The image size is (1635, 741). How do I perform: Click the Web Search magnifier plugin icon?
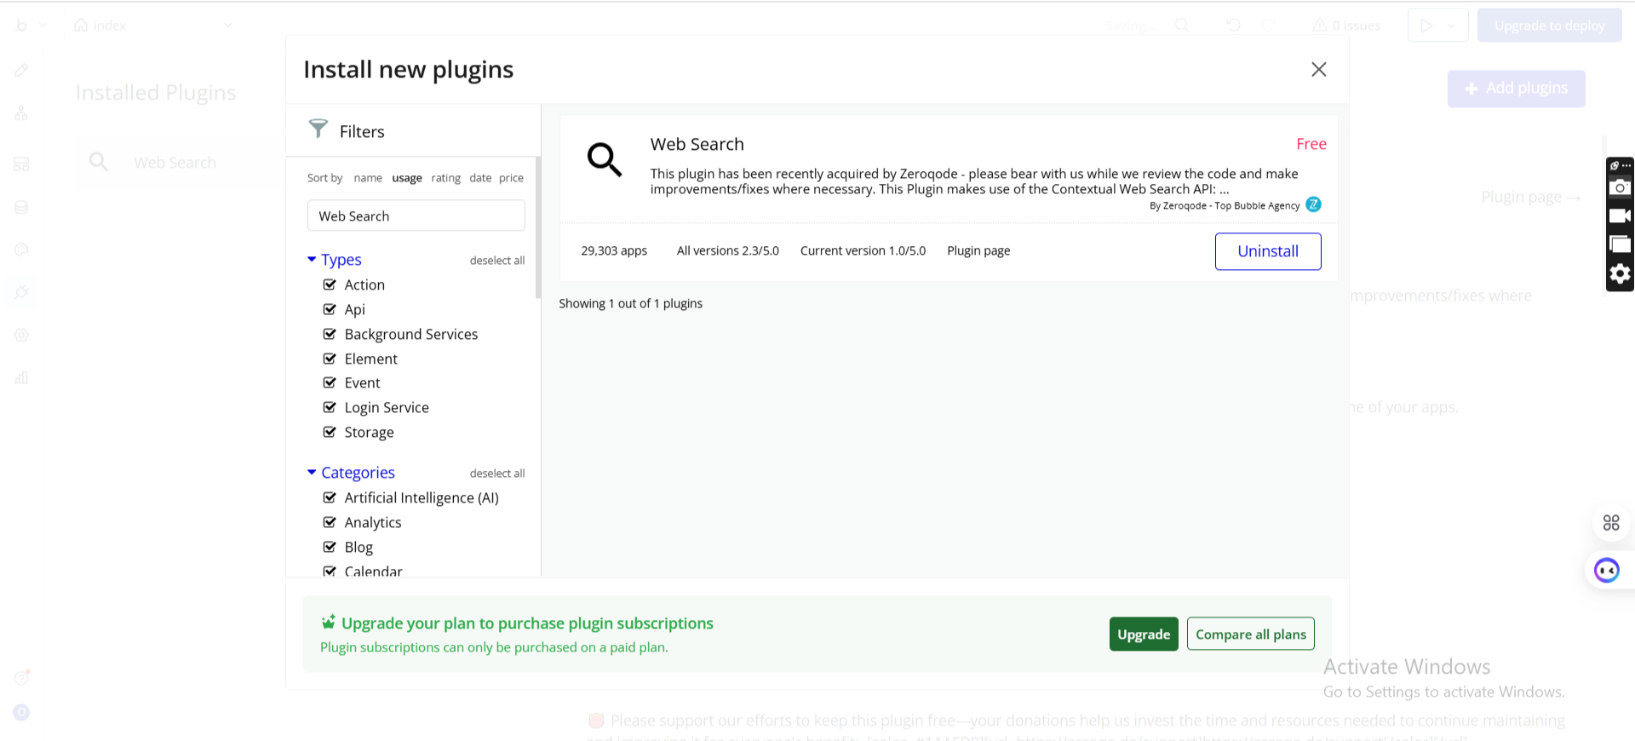(x=605, y=159)
